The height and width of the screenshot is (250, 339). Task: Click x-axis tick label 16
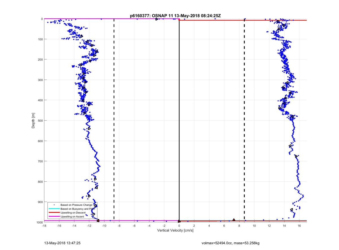click(299, 226)
